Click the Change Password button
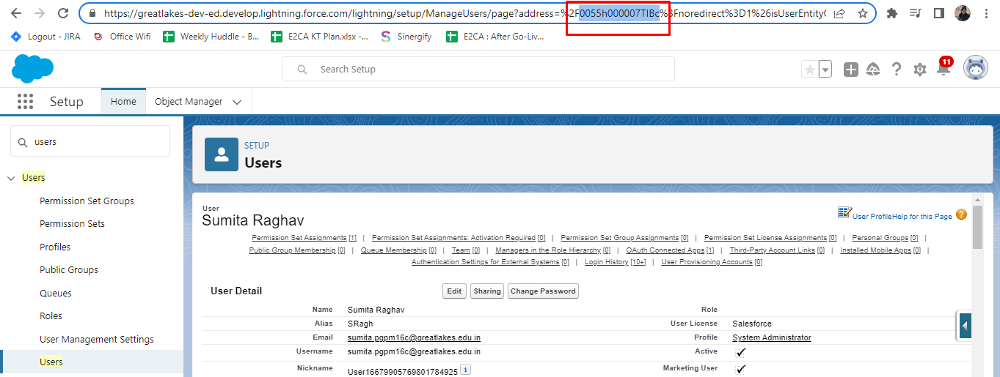 pyautogui.click(x=543, y=291)
